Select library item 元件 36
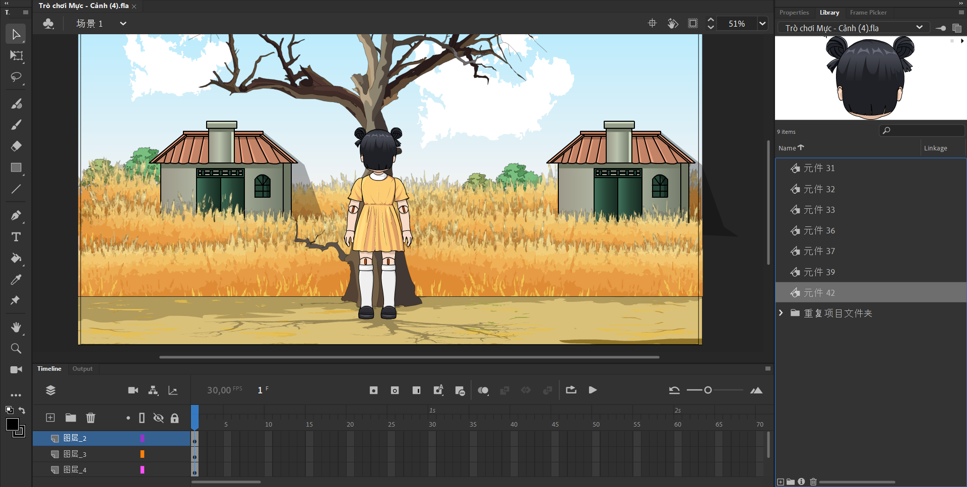This screenshot has height=487, width=967. (819, 230)
